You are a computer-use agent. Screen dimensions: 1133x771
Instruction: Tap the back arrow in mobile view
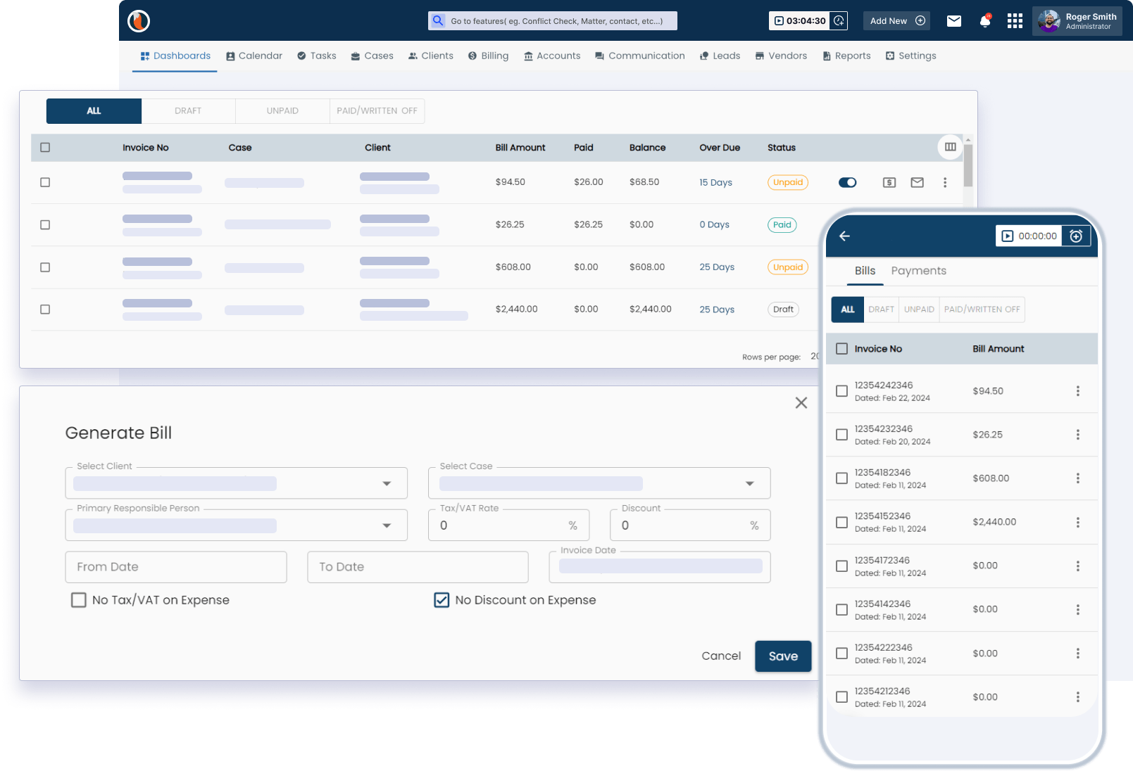pyautogui.click(x=845, y=236)
